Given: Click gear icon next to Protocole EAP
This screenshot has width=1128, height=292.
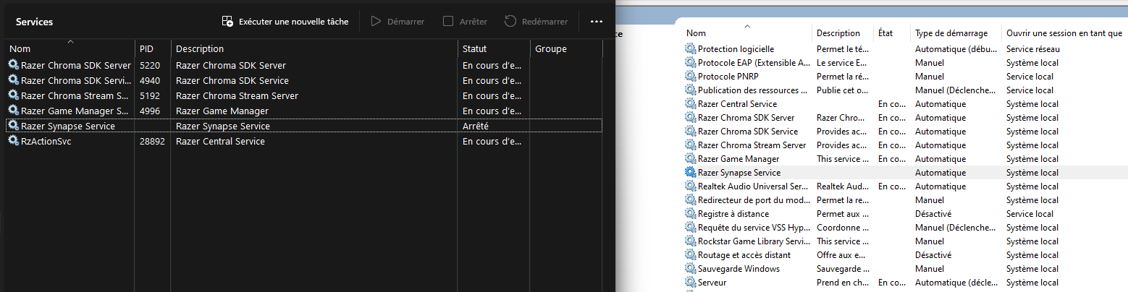Looking at the screenshot, I should point(690,62).
